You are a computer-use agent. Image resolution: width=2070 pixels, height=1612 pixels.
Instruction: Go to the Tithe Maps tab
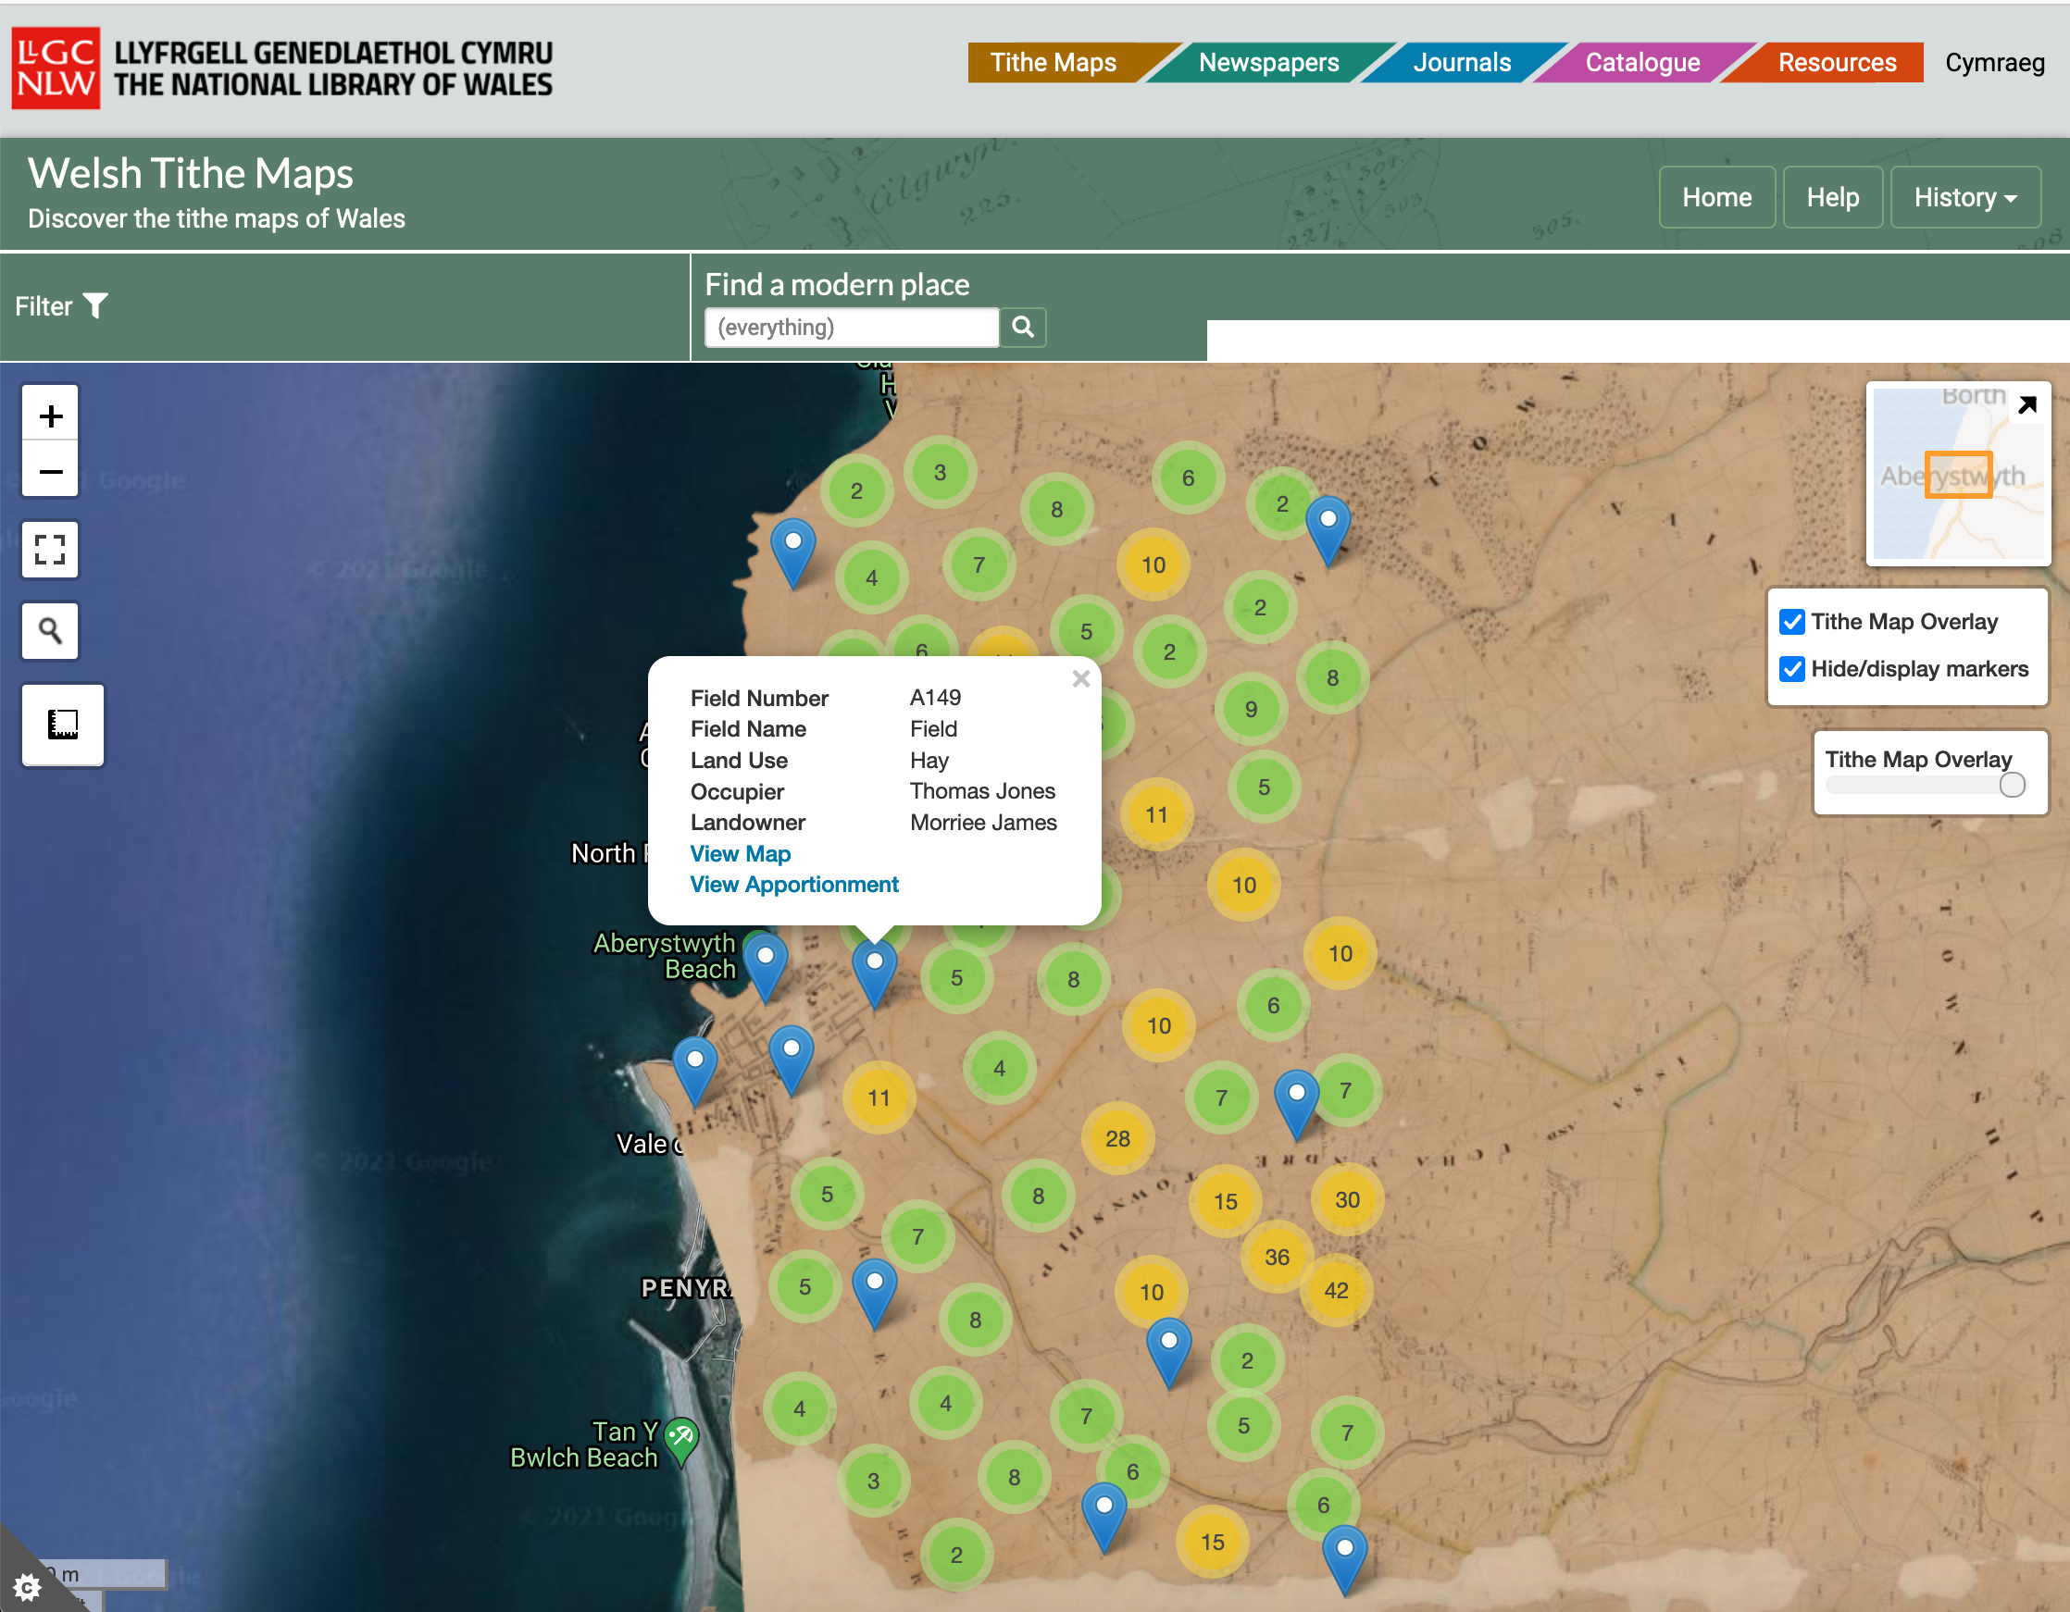(x=1053, y=63)
